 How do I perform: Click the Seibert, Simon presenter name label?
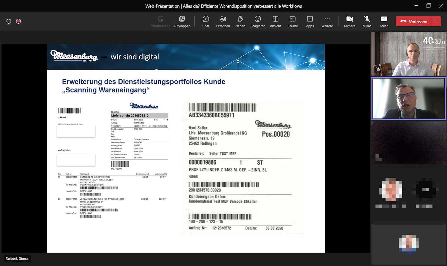[x=18, y=258]
